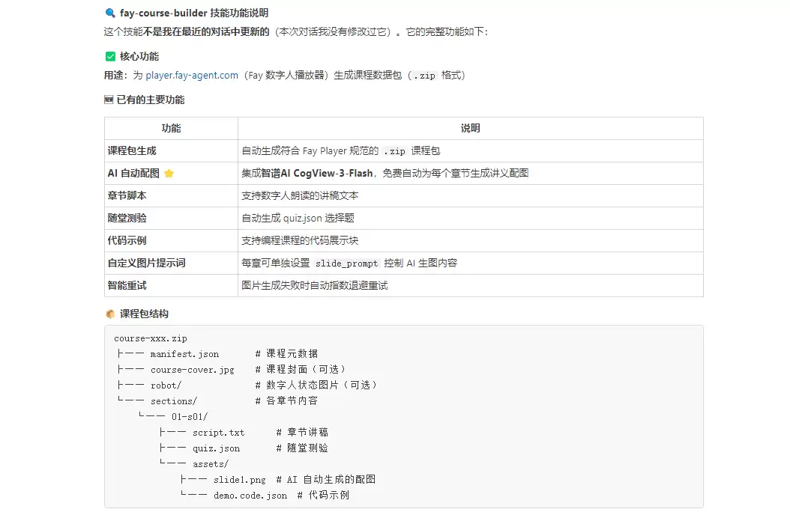790x518 pixels.
Task: Click the 智能重试 row label
Action: [x=127, y=285]
